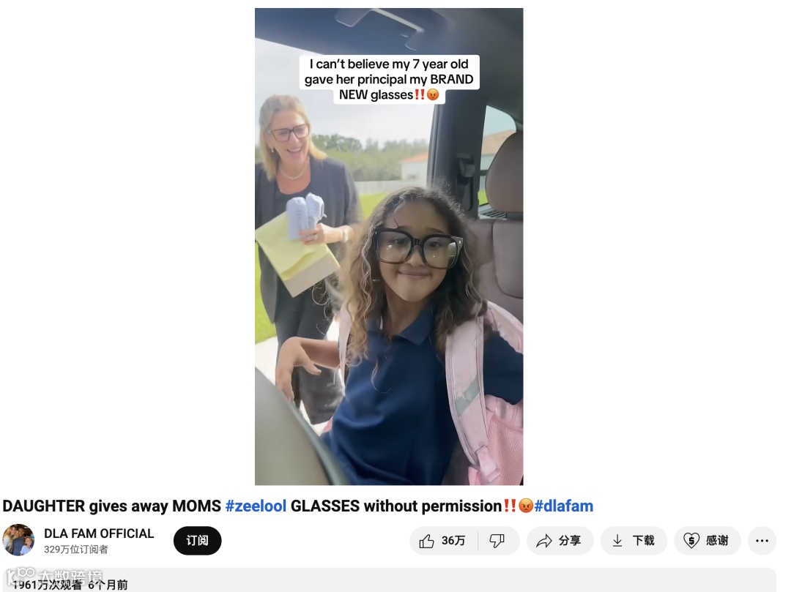Viewport: 791px width, 592px height.
Task: Click the 329万位订阅者 subscriber count
Action: tap(76, 550)
